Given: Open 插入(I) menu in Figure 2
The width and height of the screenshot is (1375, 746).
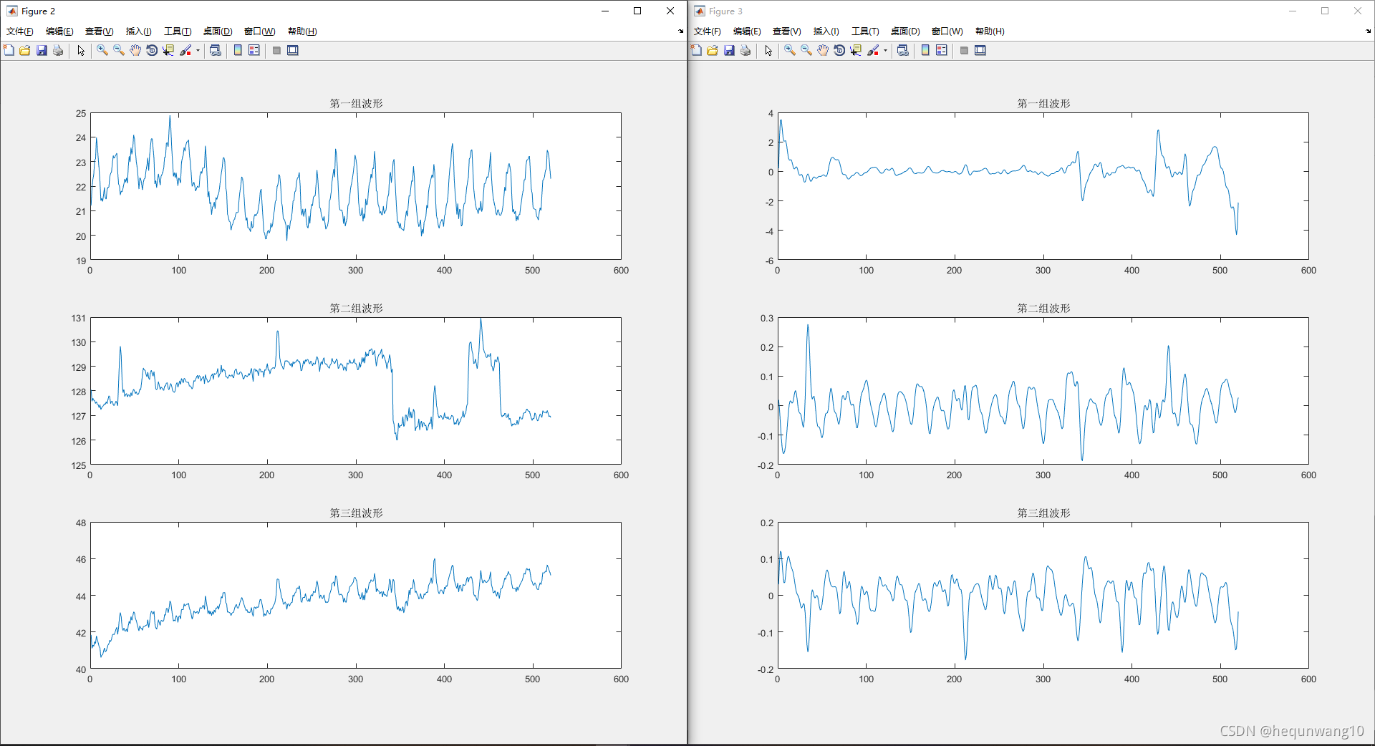Looking at the screenshot, I should pyautogui.click(x=139, y=32).
